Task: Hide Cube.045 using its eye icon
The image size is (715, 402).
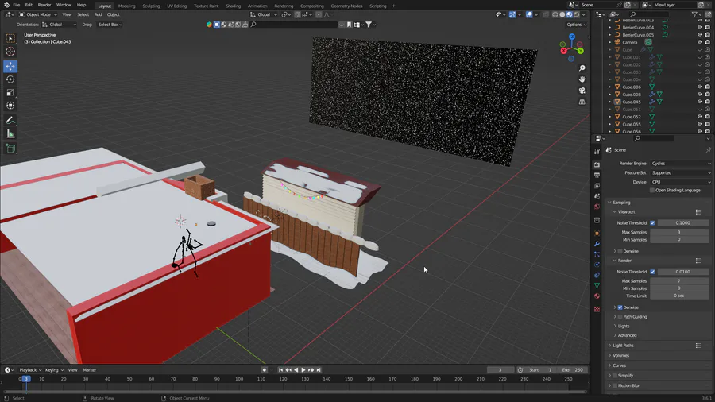Action: [x=700, y=102]
